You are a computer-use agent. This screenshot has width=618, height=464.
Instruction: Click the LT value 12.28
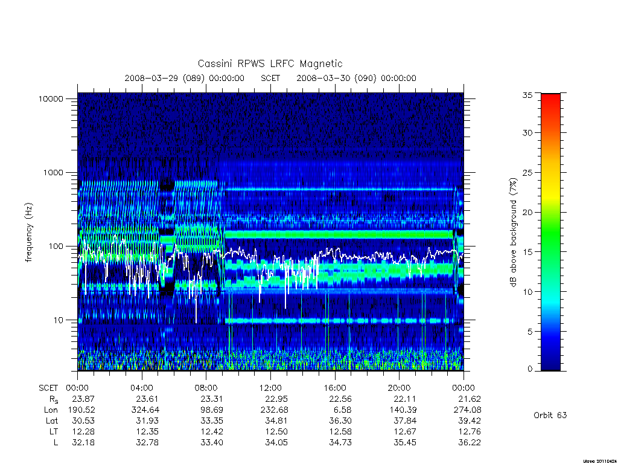(x=83, y=431)
